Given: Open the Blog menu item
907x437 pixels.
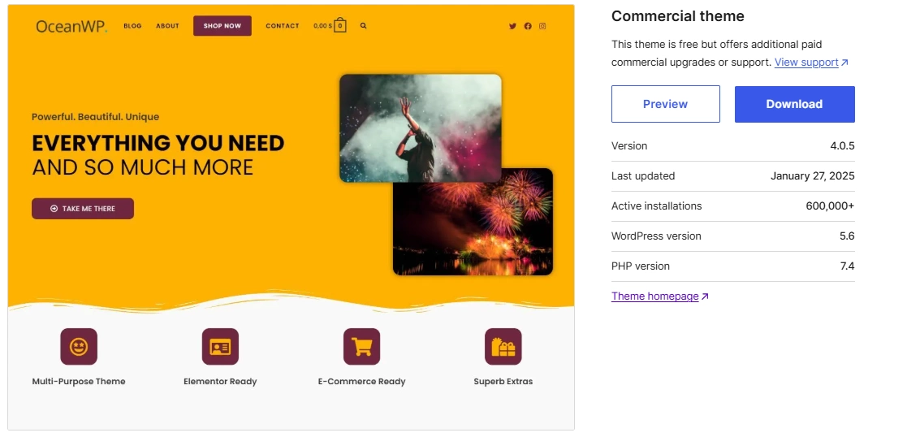Looking at the screenshot, I should (132, 26).
